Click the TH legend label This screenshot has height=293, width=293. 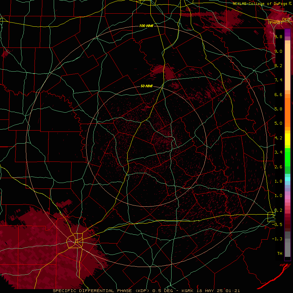[x=280, y=254]
